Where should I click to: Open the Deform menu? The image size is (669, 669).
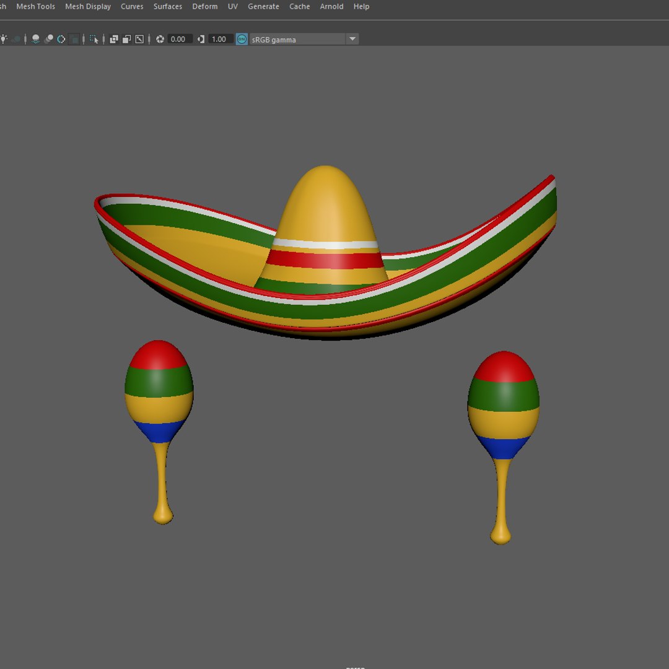click(x=205, y=6)
